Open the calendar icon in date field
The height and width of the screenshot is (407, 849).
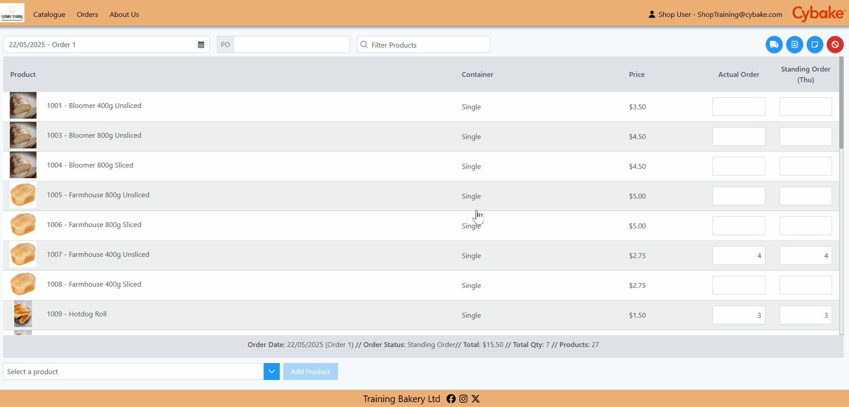[201, 45]
